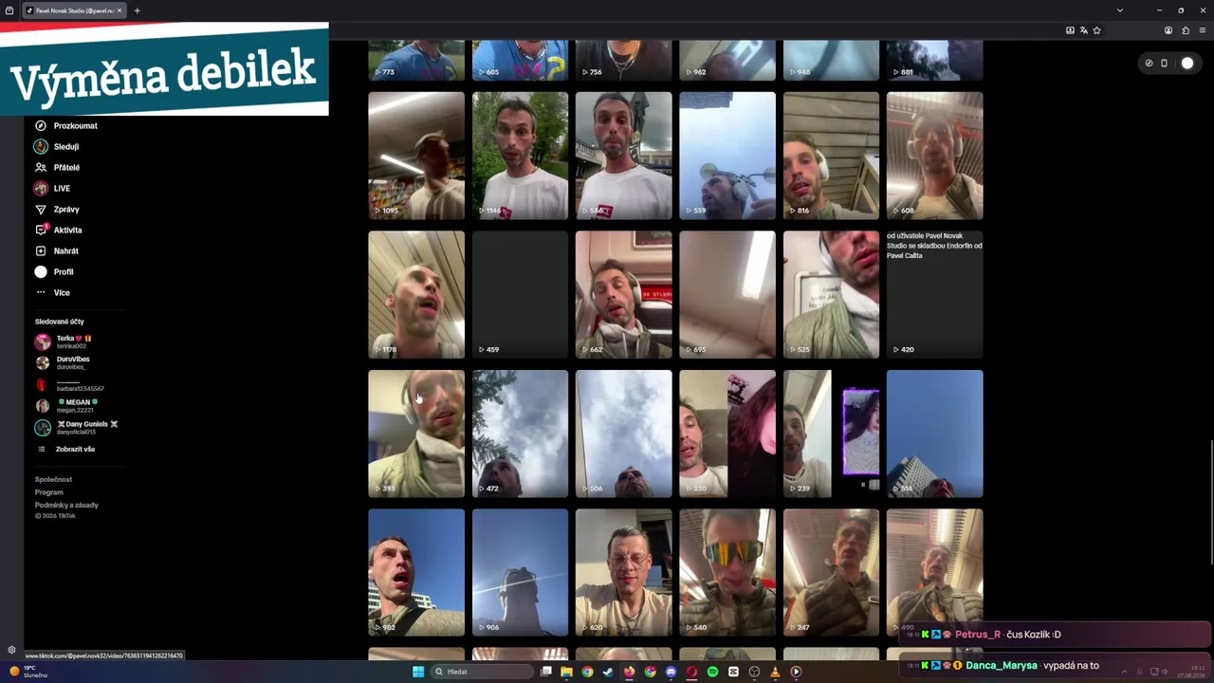
Task: Open the Přátelé friends page
Action: [57, 167]
